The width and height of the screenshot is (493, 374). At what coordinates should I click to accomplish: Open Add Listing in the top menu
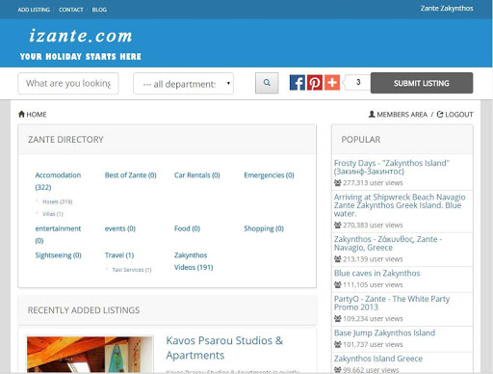click(34, 10)
